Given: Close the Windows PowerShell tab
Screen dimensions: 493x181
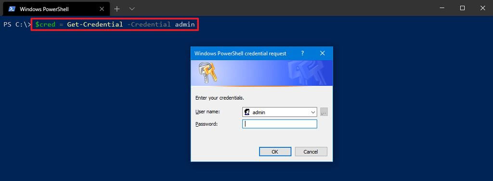Looking at the screenshot, I should (x=102, y=9).
